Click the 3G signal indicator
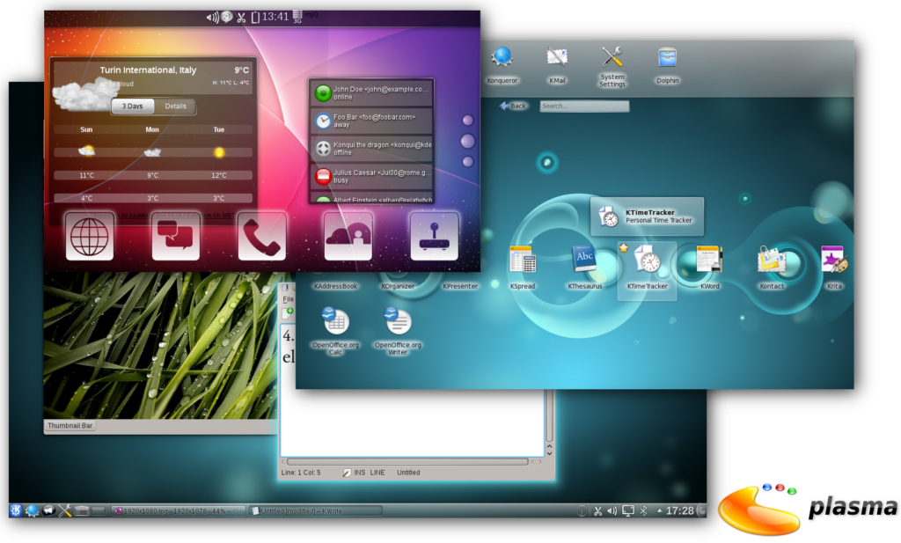 click(297, 16)
